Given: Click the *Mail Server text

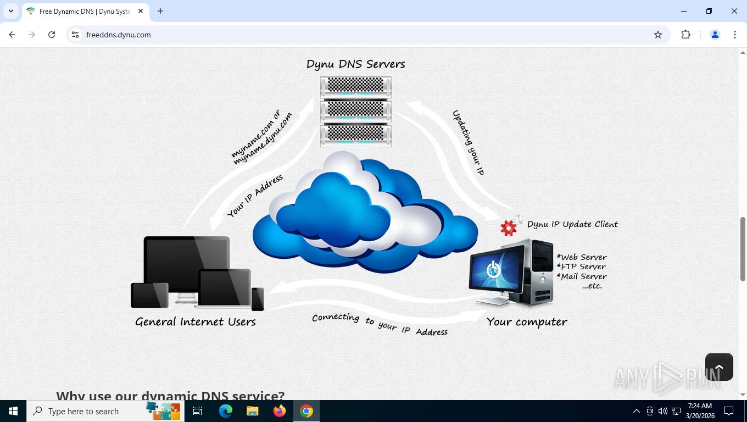Looking at the screenshot, I should pyautogui.click(x=582, y=276).
